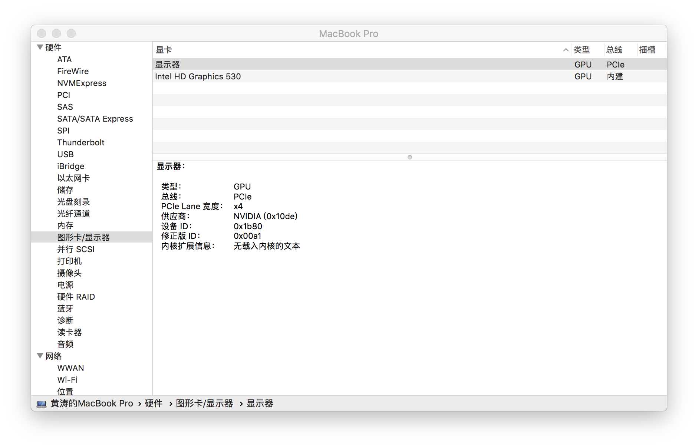Open 并行 SCSI entry
The width and height of the screenshot is (698, 448).
(x=76, y=249)
